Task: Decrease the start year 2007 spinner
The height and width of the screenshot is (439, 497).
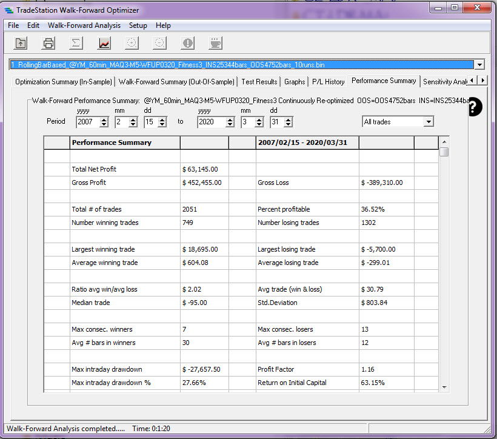Action: [x=104, y=124]
